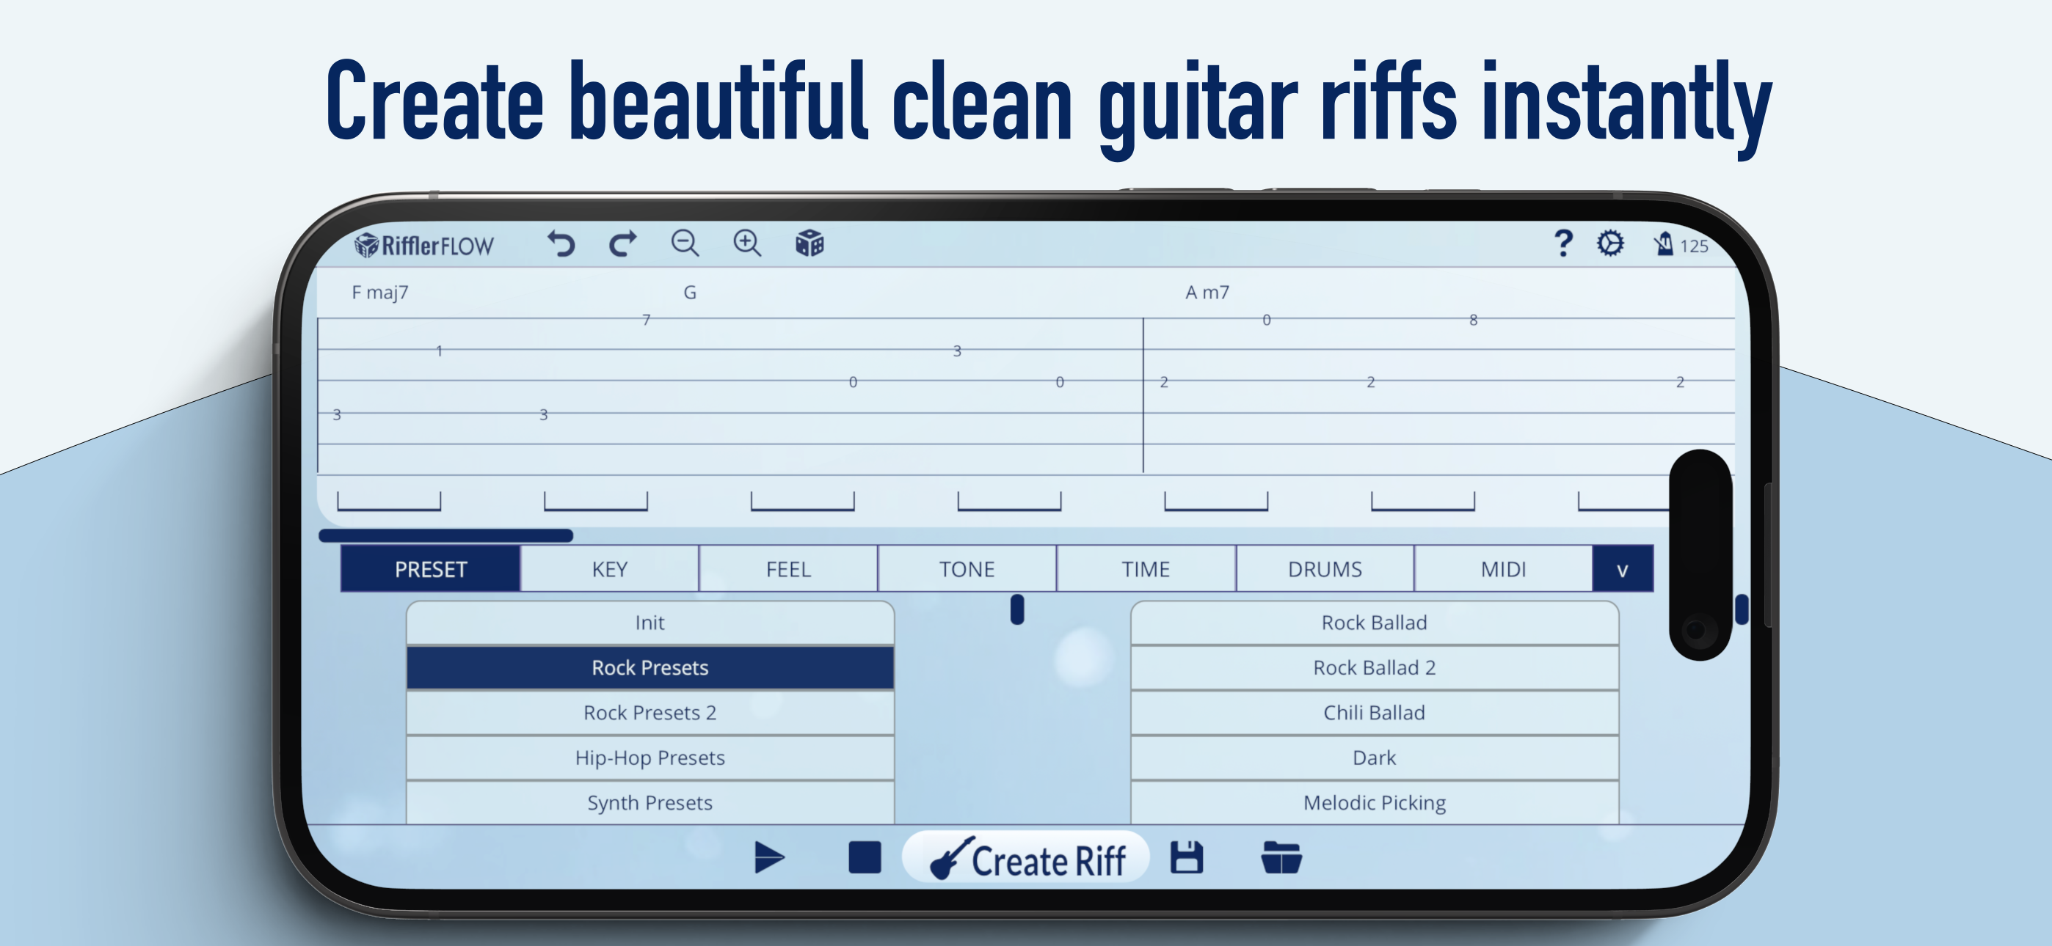Load the Rock Ballad 2 preset
The image size is (2052, 946).
coord(1374,667)
